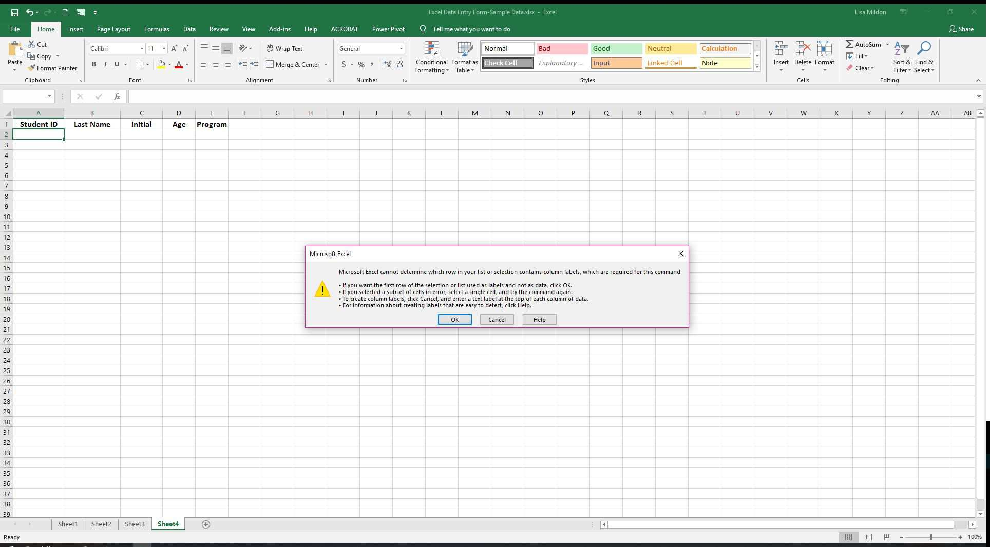Viewport: 990px width, 547px height.
Task: Toggle underline formatting
Action: pyautogui.click(x=117, y=64)
